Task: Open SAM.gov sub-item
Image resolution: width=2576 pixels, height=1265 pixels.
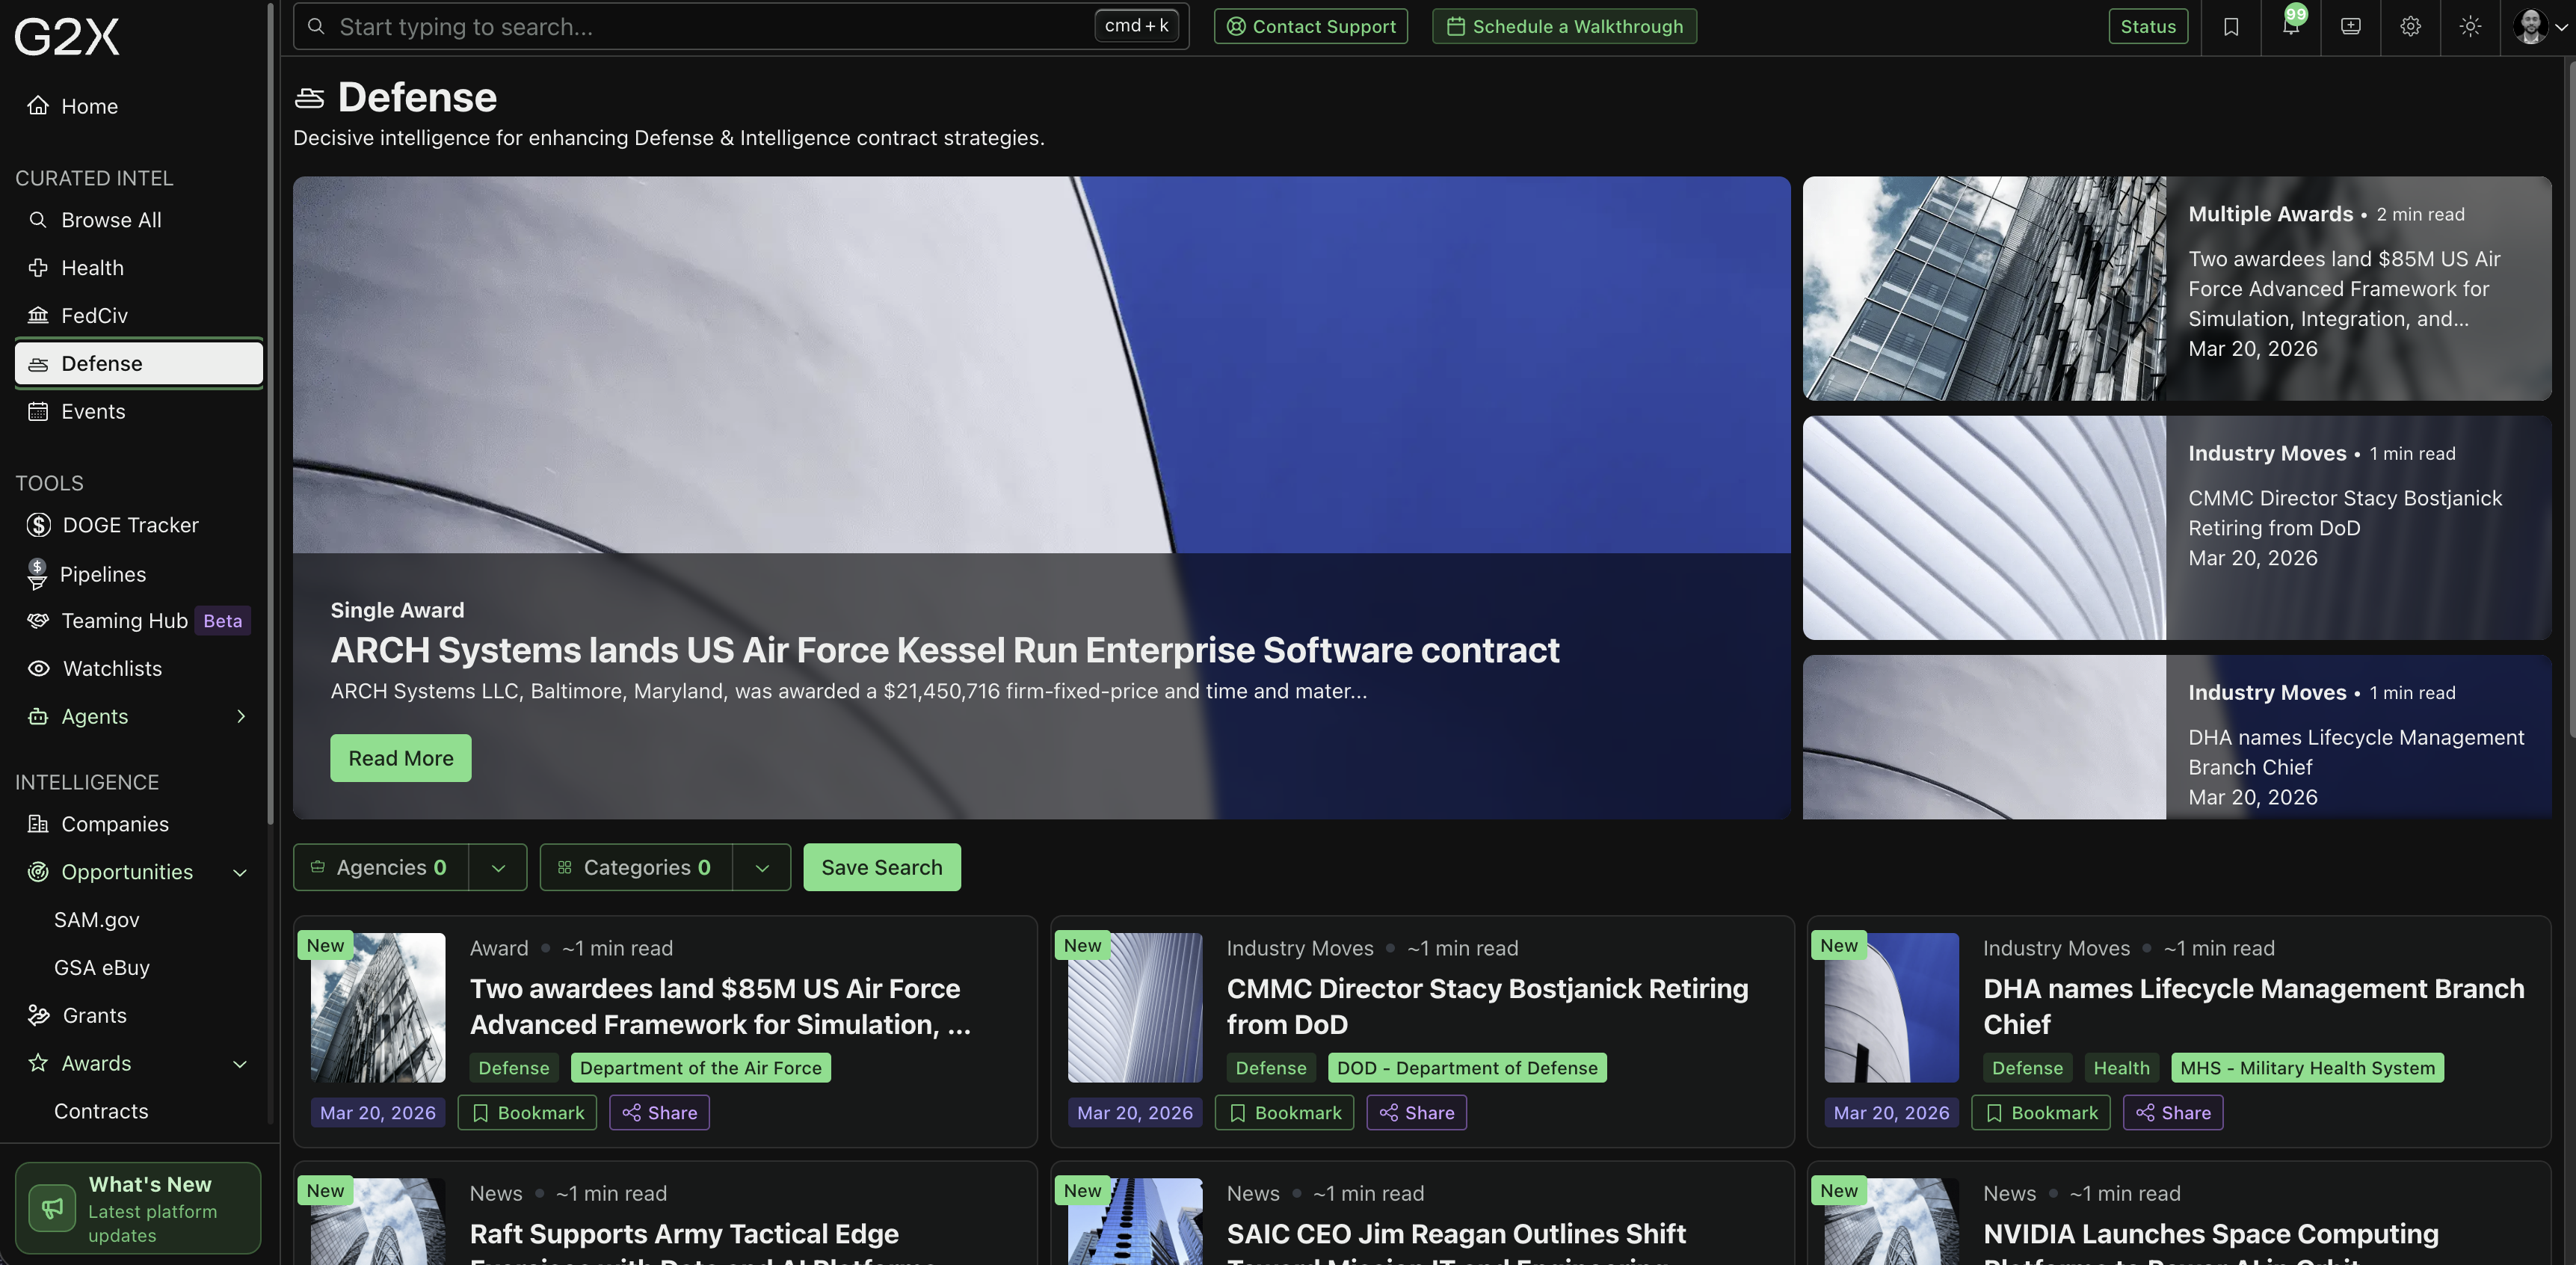Action: [97, 920]
